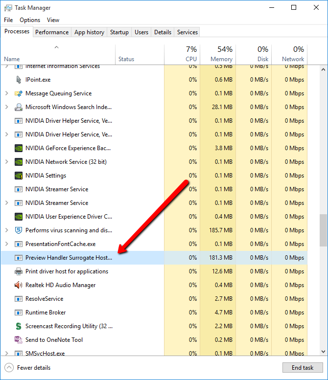328x380 pixels.
Task: Switch to the Performance tab
Action: point(52,32)
